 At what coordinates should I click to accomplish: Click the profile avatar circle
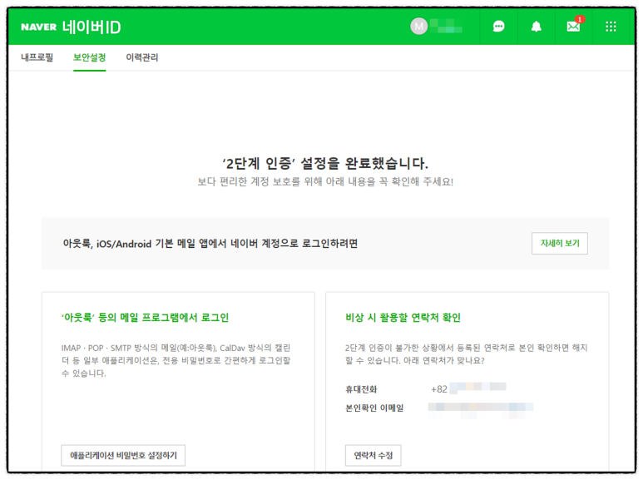[x=418, y=27]
